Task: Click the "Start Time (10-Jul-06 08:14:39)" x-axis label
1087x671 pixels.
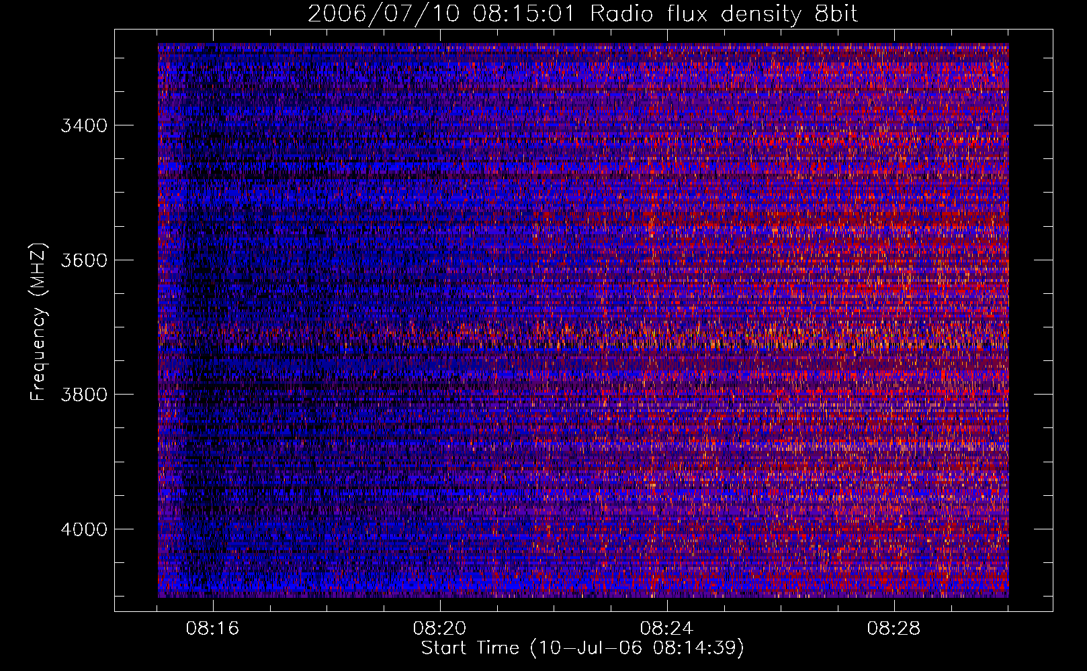Action: (x=583, y=648)
